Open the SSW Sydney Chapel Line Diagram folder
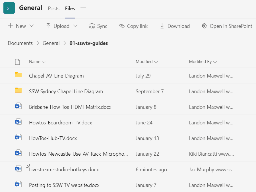This screenshot has width=256, height=192. point(66,91)
